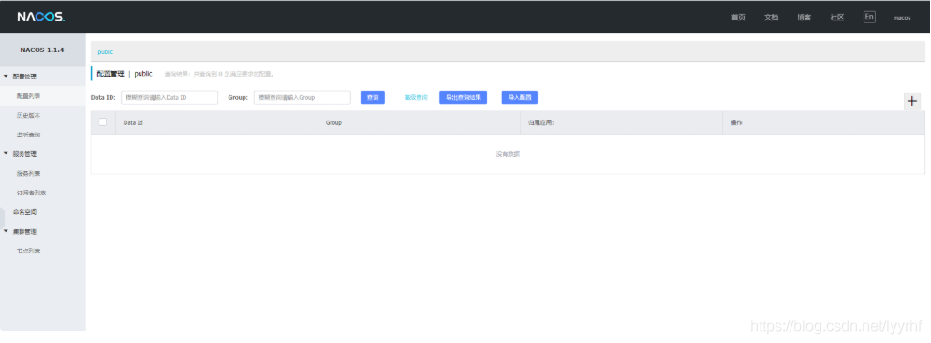Focus the Group search field
The height and width of the screenshot is (343, 931).
303,97
